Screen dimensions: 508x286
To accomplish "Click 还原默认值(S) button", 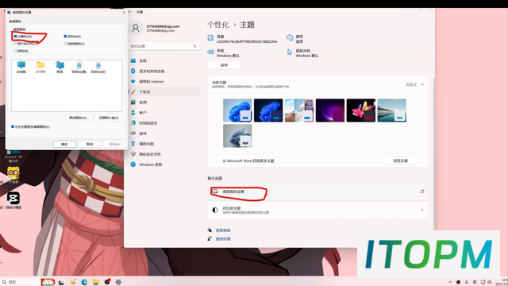I will [109, 118].
